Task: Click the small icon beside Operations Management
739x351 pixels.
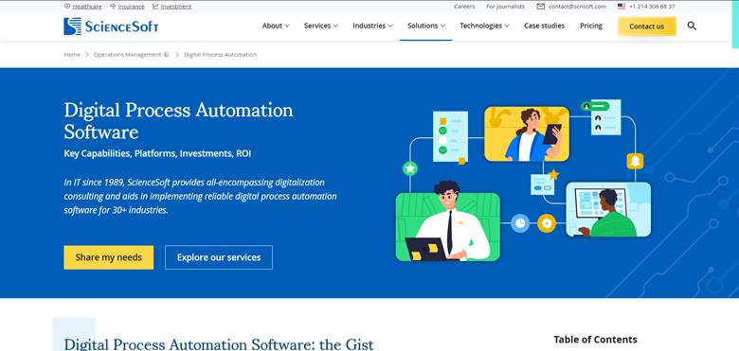Action: [x=167, y=55]
